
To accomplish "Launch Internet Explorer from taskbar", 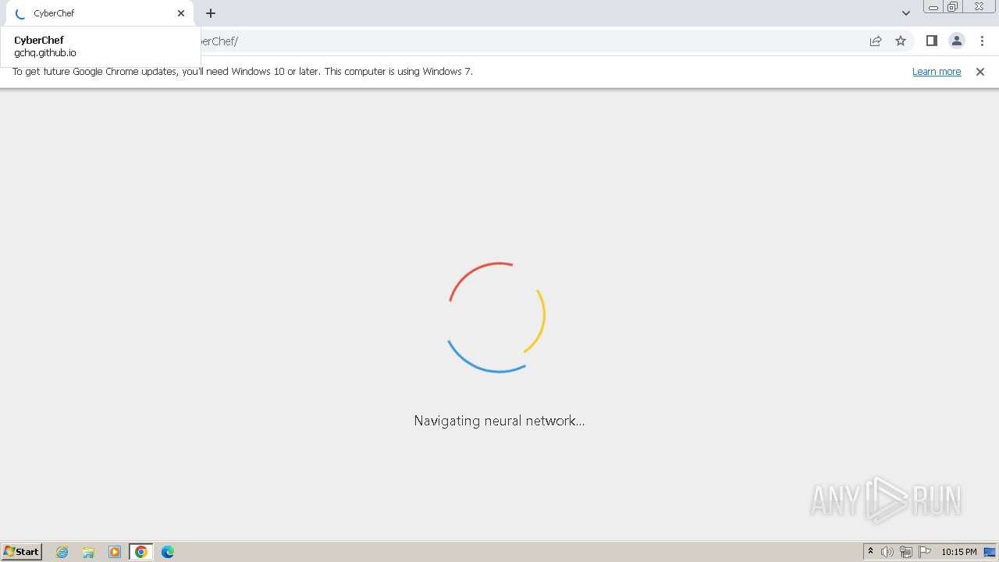I will coord(62,552).
